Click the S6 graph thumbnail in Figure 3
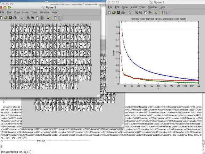The image size is (205, 154). (34, 29)
